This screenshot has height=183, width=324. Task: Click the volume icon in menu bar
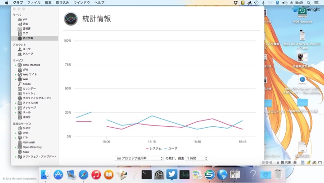tap(285, 3)
